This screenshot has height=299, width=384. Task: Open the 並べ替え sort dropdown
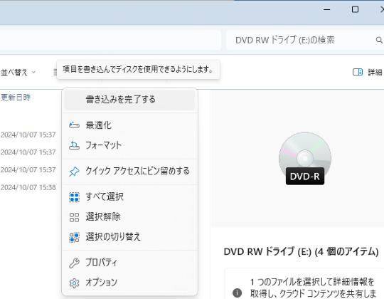[x=18, y=73]
